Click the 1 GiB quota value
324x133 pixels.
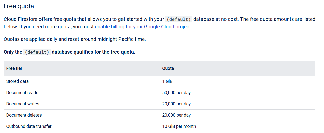coord(167,81)
